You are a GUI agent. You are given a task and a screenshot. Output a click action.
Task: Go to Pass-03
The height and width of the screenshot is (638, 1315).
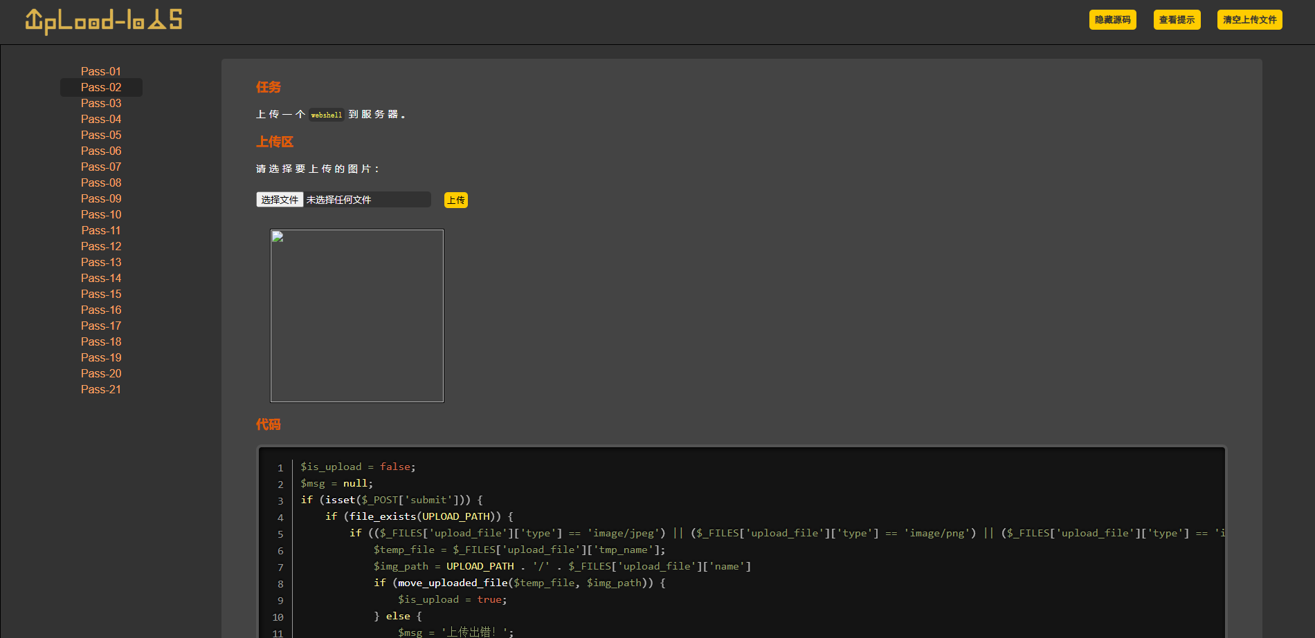101,103
